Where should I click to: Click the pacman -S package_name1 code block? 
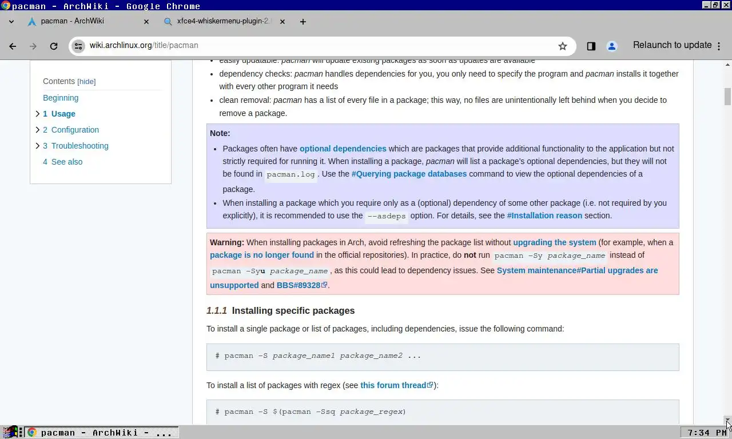tap(443, 357)
